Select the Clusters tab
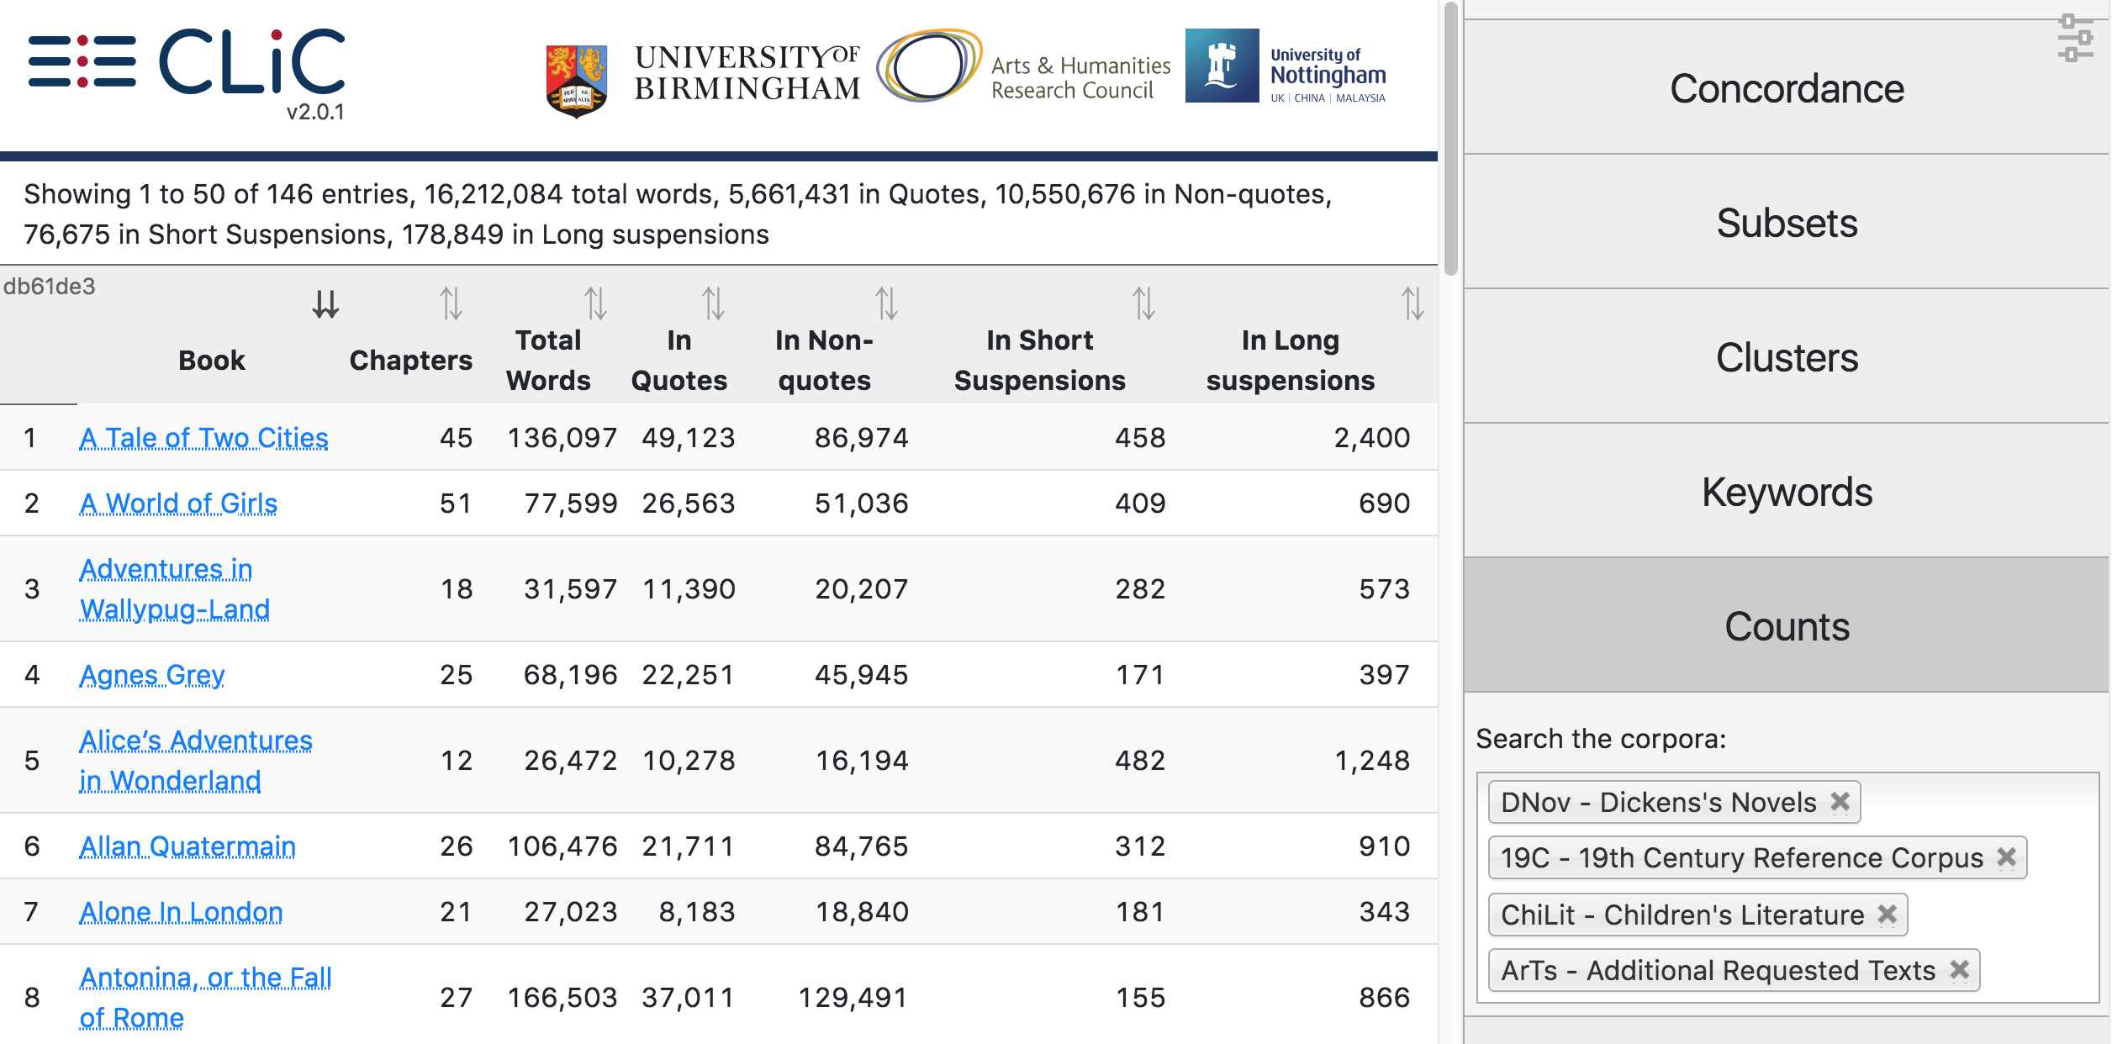This screenshot has width=2112, height=1044. point(1787,356)
